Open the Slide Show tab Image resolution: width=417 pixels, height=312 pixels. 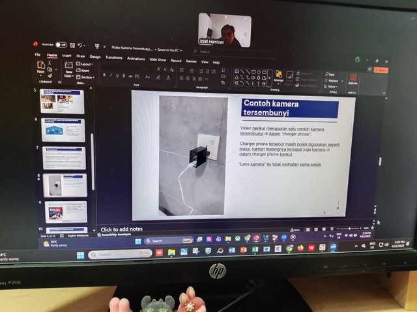point(158,59)
